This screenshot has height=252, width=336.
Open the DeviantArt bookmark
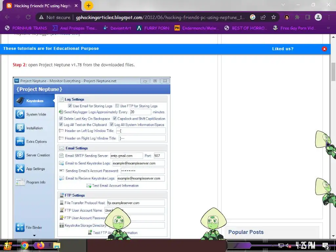click(x=117, y=28)
